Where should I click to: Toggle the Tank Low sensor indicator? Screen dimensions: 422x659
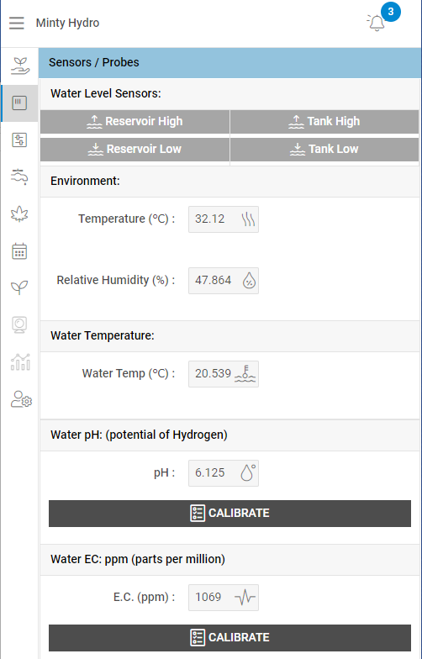coord(324,150)
